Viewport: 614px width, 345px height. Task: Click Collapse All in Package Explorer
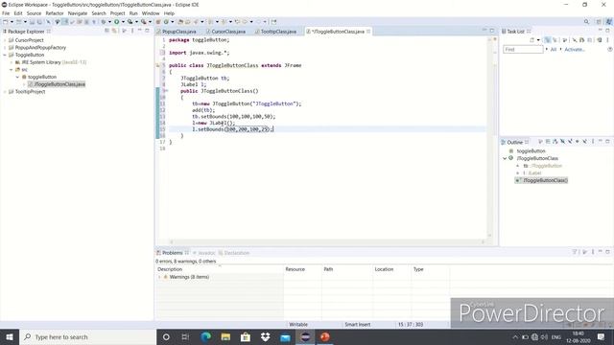(106, 31)
